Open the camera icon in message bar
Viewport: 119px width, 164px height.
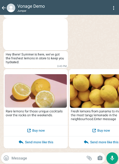pos(100,158)
